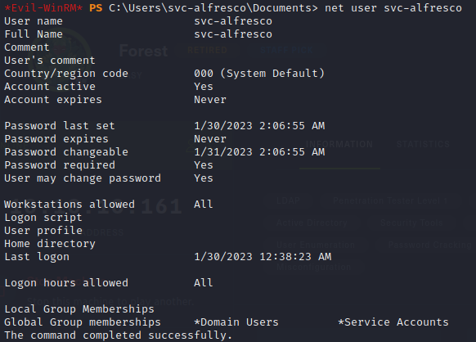
Task: Click the *Service Accounts group entry
Action: coord(393,322)
